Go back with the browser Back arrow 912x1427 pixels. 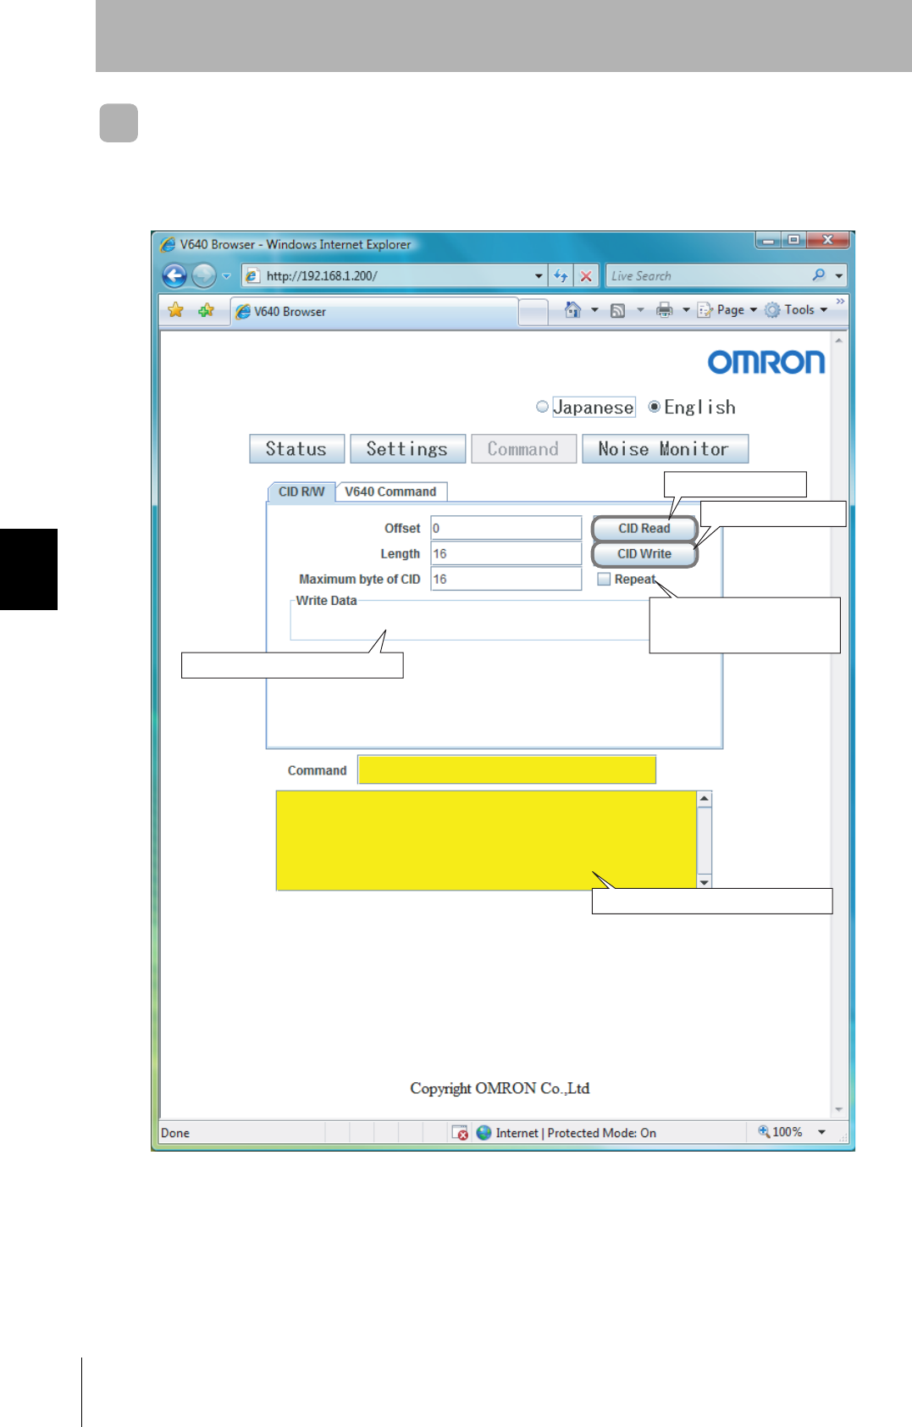(x=174, y=275)
